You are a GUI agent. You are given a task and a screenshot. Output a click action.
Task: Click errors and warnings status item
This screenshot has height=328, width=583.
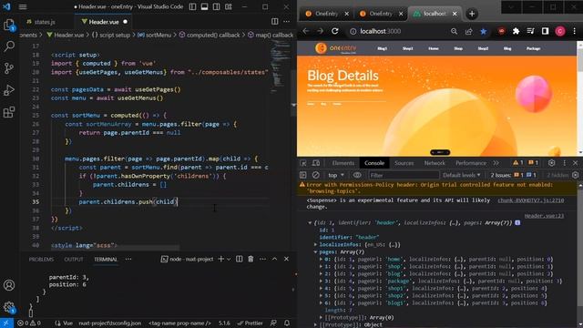(29, 323)
